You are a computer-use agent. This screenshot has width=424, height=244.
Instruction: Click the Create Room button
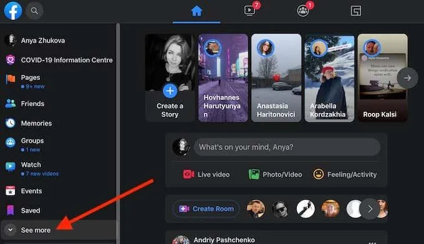coord(206,209)
